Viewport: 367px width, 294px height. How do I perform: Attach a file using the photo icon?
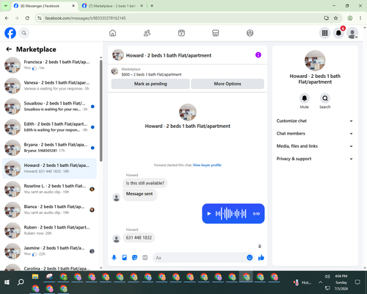[124, 257]
